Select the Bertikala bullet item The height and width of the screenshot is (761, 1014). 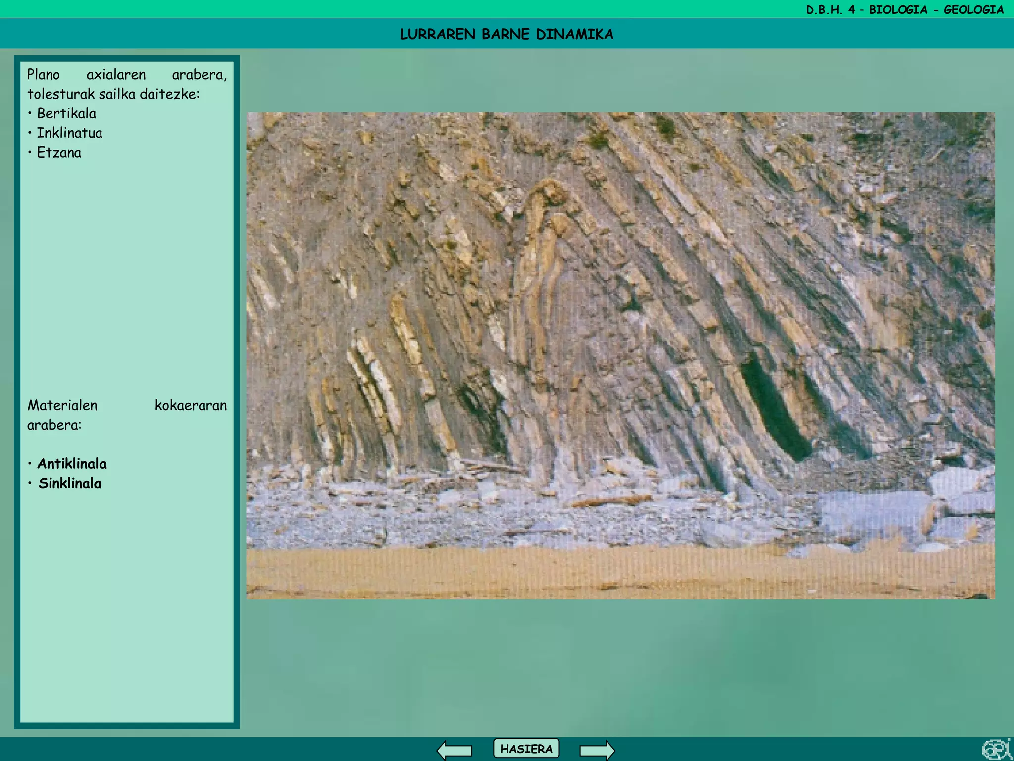pos(66,113)
